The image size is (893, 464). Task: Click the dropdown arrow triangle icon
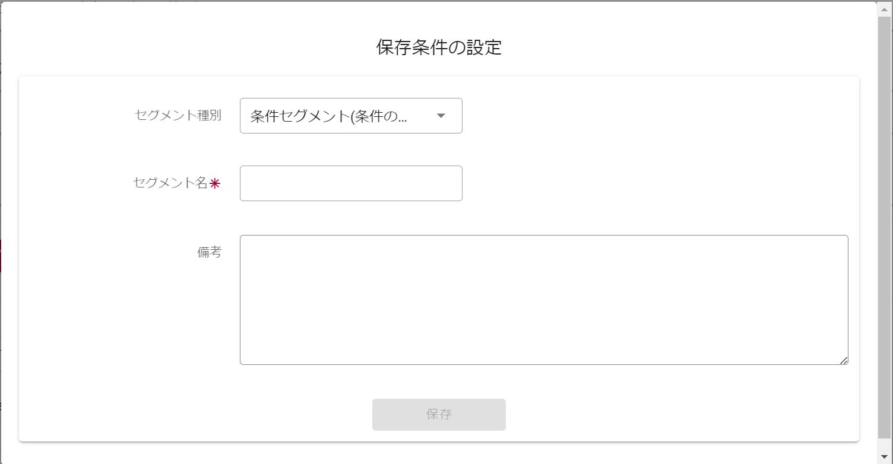[441, 116]
